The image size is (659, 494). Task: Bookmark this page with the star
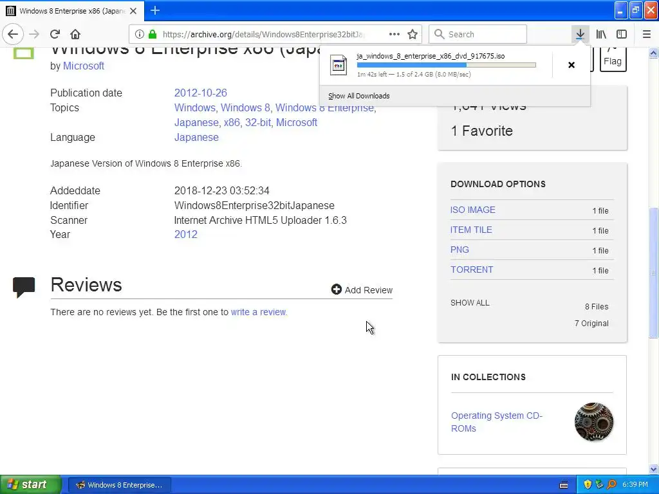click(413, 35)
